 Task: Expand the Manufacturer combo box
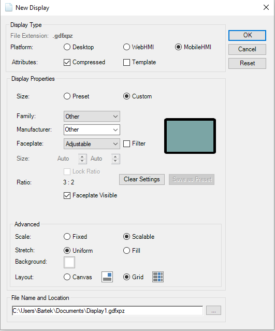click(x=92, y=129)
